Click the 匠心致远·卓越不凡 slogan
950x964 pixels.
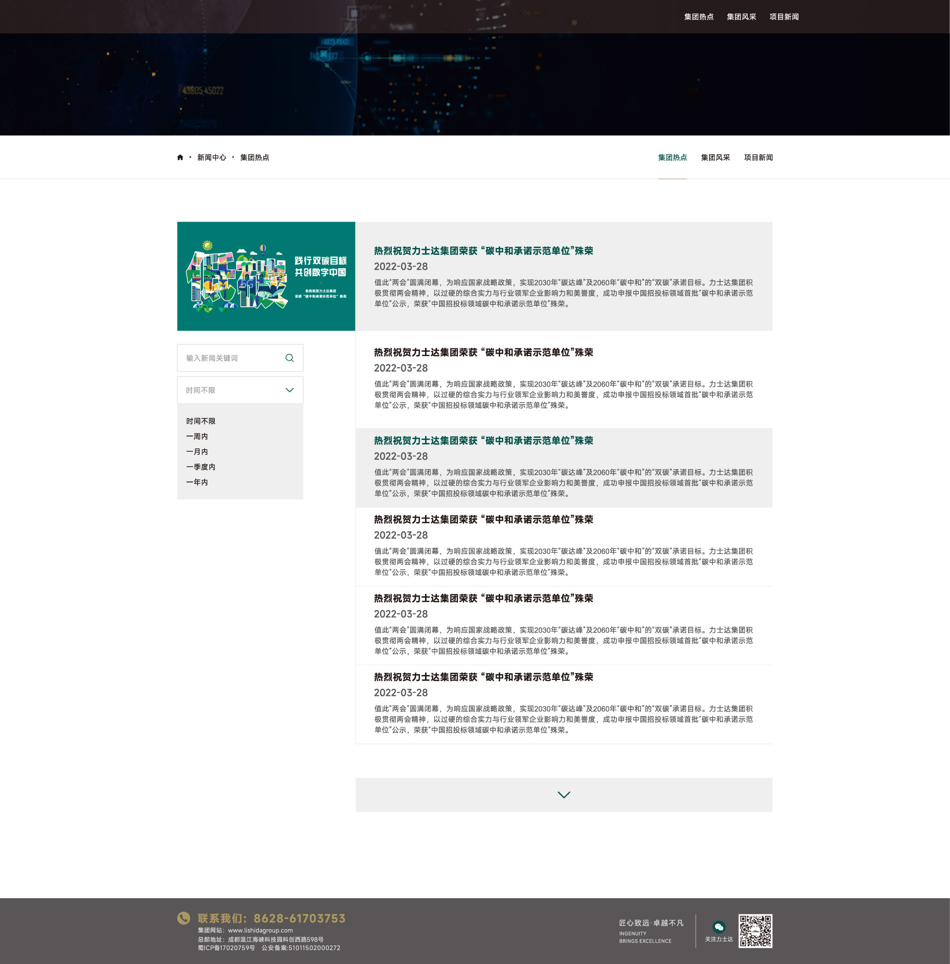[x=651, y=923]
